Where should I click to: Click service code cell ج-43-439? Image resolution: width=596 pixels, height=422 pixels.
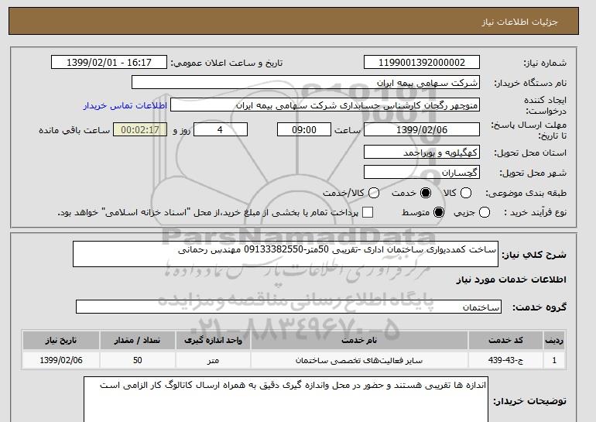(505, 360)
